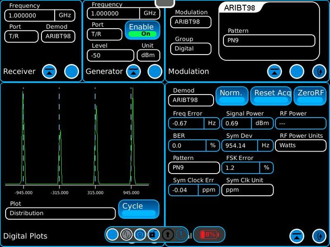
Task: Take a screenshot with the camera icon
Action: 140,234
